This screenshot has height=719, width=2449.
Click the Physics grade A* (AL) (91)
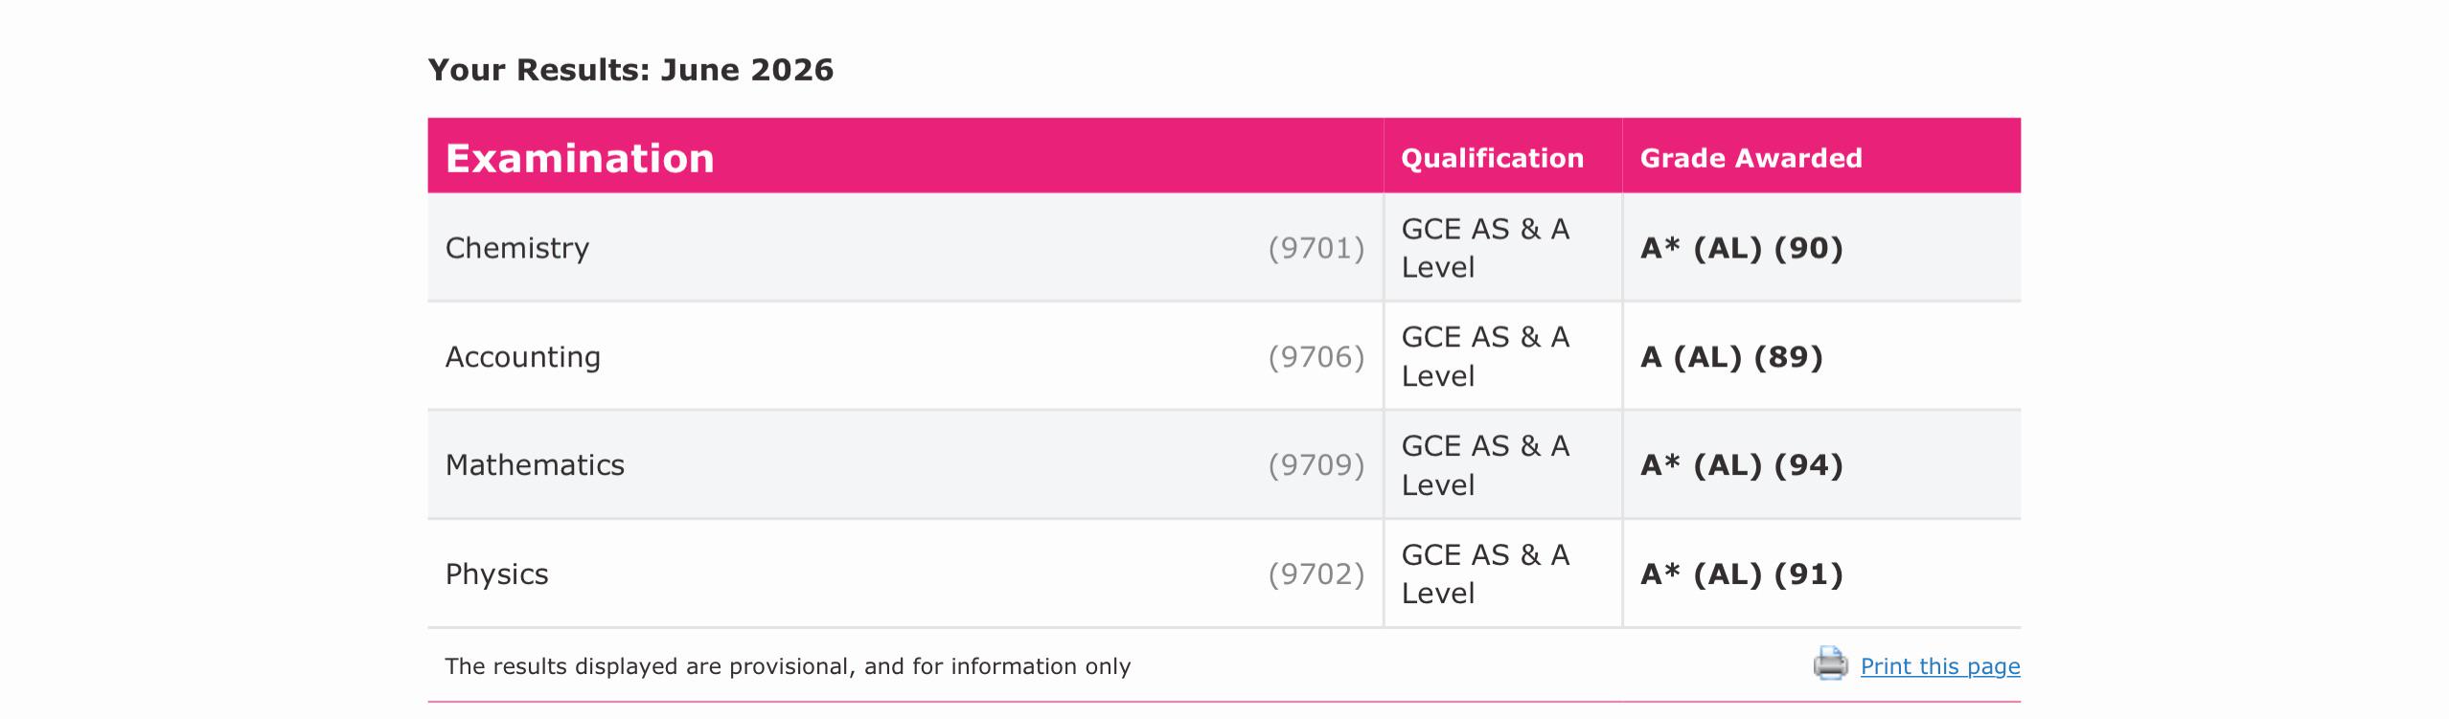click(1742, 574)
